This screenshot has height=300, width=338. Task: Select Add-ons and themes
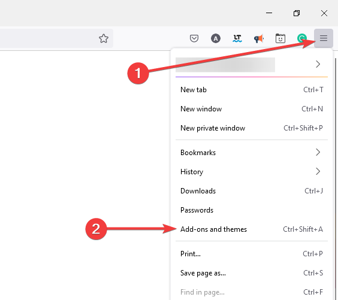252,229
